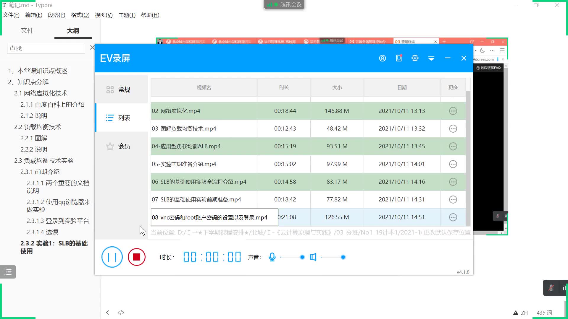This screenshot has height=319, width=568.
Task: Jump to outline item 1、本堂课知识点概述
Action: click(x=38, y=71)
